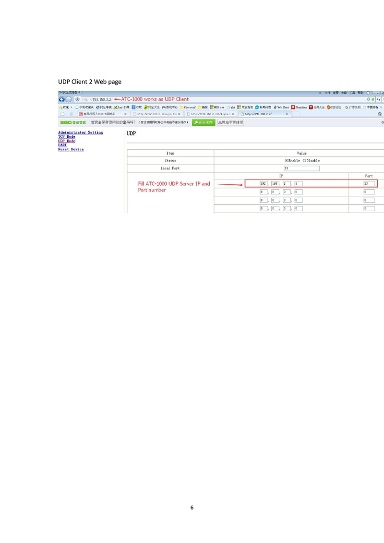The width and height of the screenshot is (384, 543).
Task: Click the Local Port input field
Action: [x=301, y=169]
